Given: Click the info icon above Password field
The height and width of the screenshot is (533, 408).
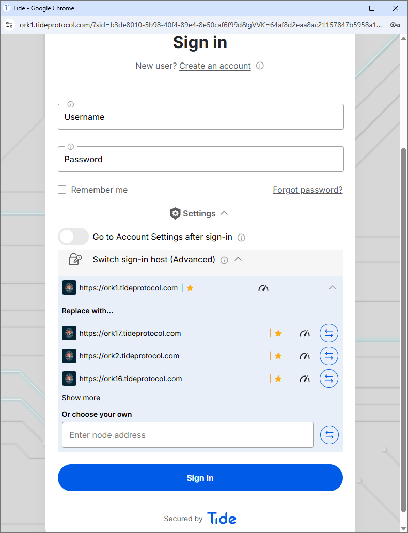Looking at the screenshot, I should 70,147.
